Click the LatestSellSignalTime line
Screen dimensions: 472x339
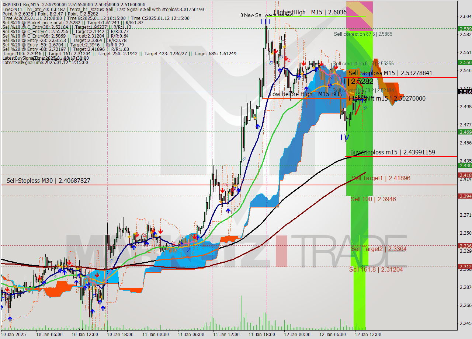[x=45, y=62]
